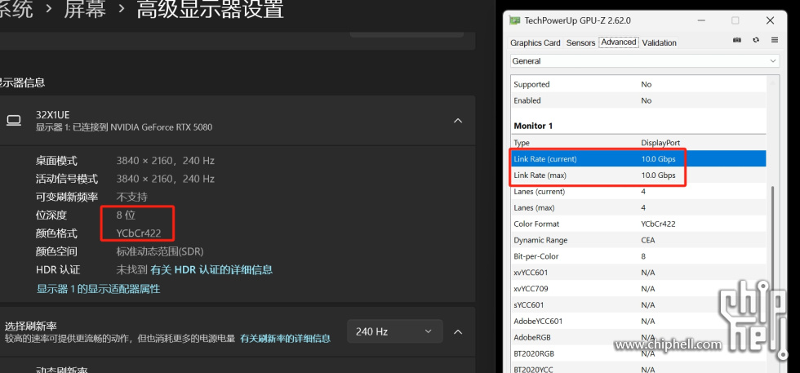Close the GPU-Z window
800x373 pixels.
(x=770, y=21)
